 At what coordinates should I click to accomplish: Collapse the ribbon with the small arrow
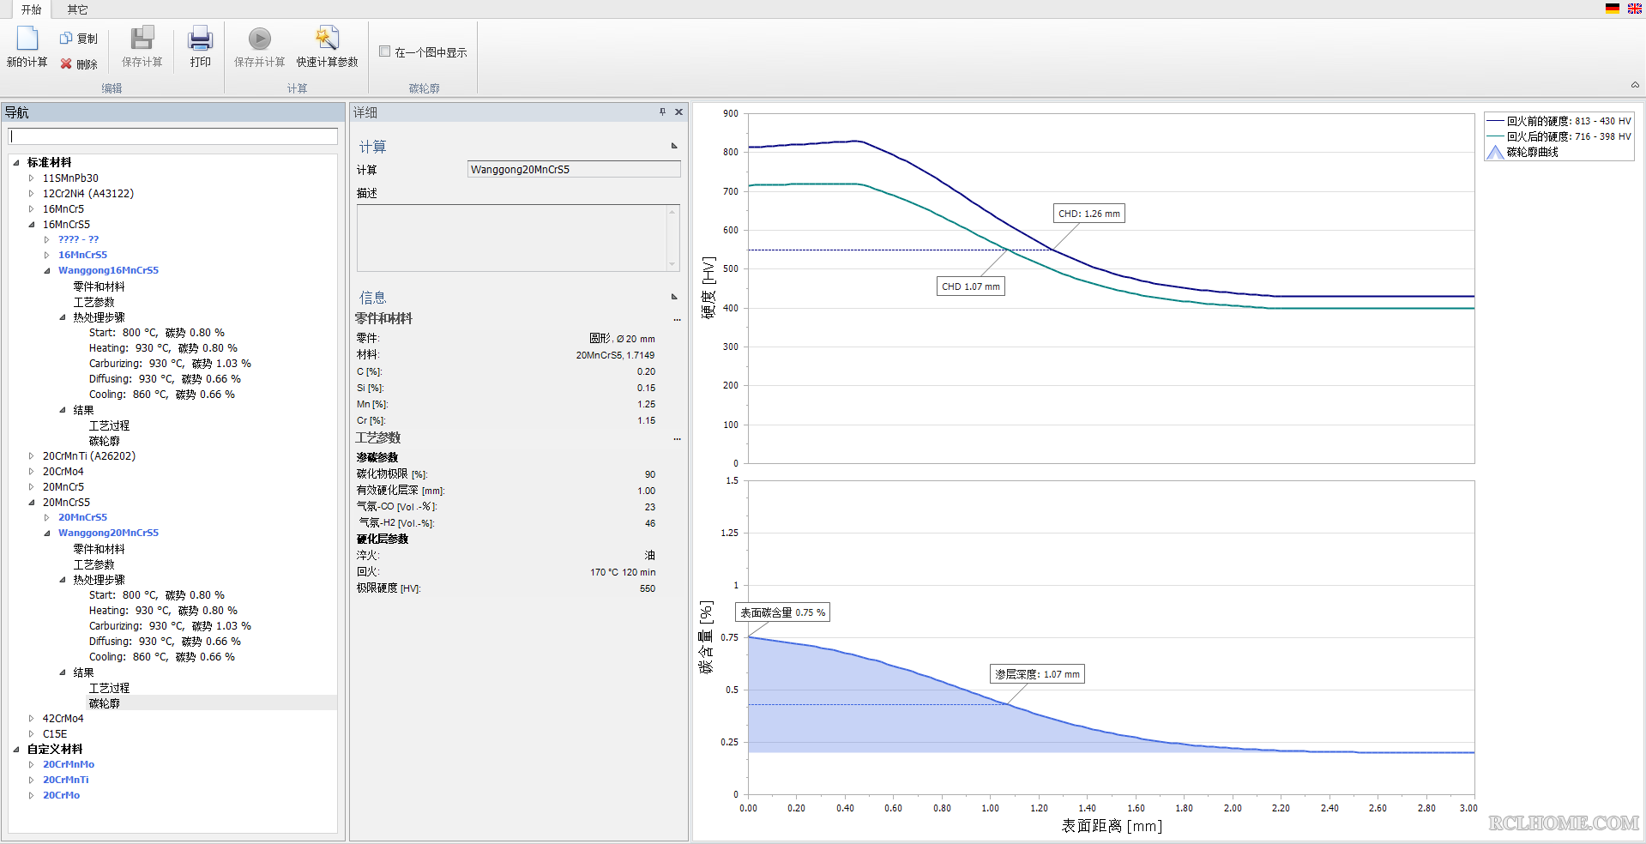(1635, 85)
